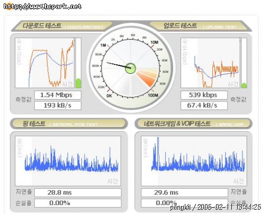Image resolution: width=264 pixels, height=214 pixels.
Task: Click the 10M mark on the speedometer
Action: [154, 42]
